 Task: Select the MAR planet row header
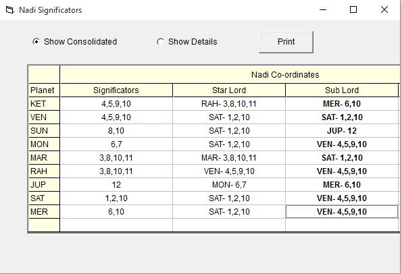pos(44,158)
